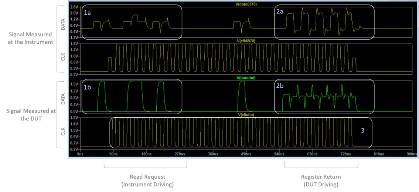
Task: Click the 900ns label on the time axis
Action: 411,154
